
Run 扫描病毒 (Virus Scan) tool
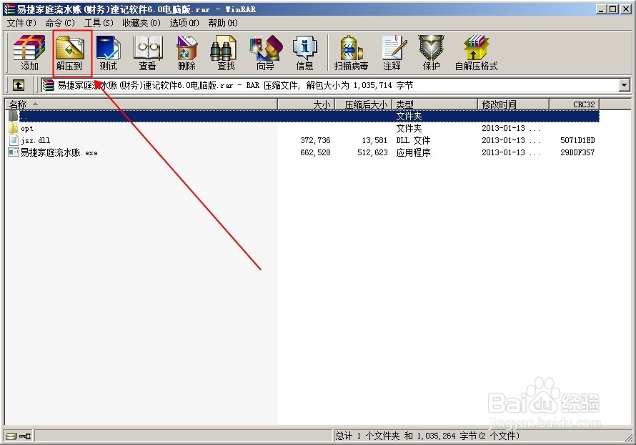[x=352, y=53]
